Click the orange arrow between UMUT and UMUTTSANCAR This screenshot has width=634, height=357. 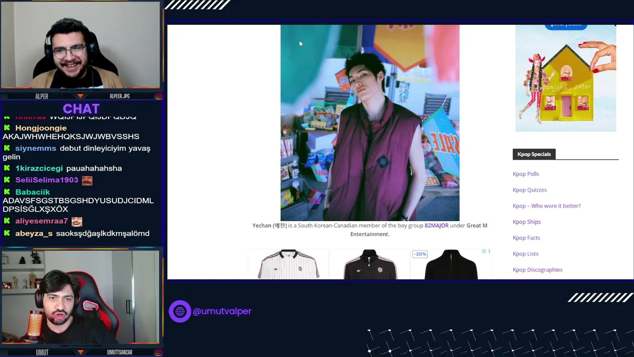click(x=80, y=353)
